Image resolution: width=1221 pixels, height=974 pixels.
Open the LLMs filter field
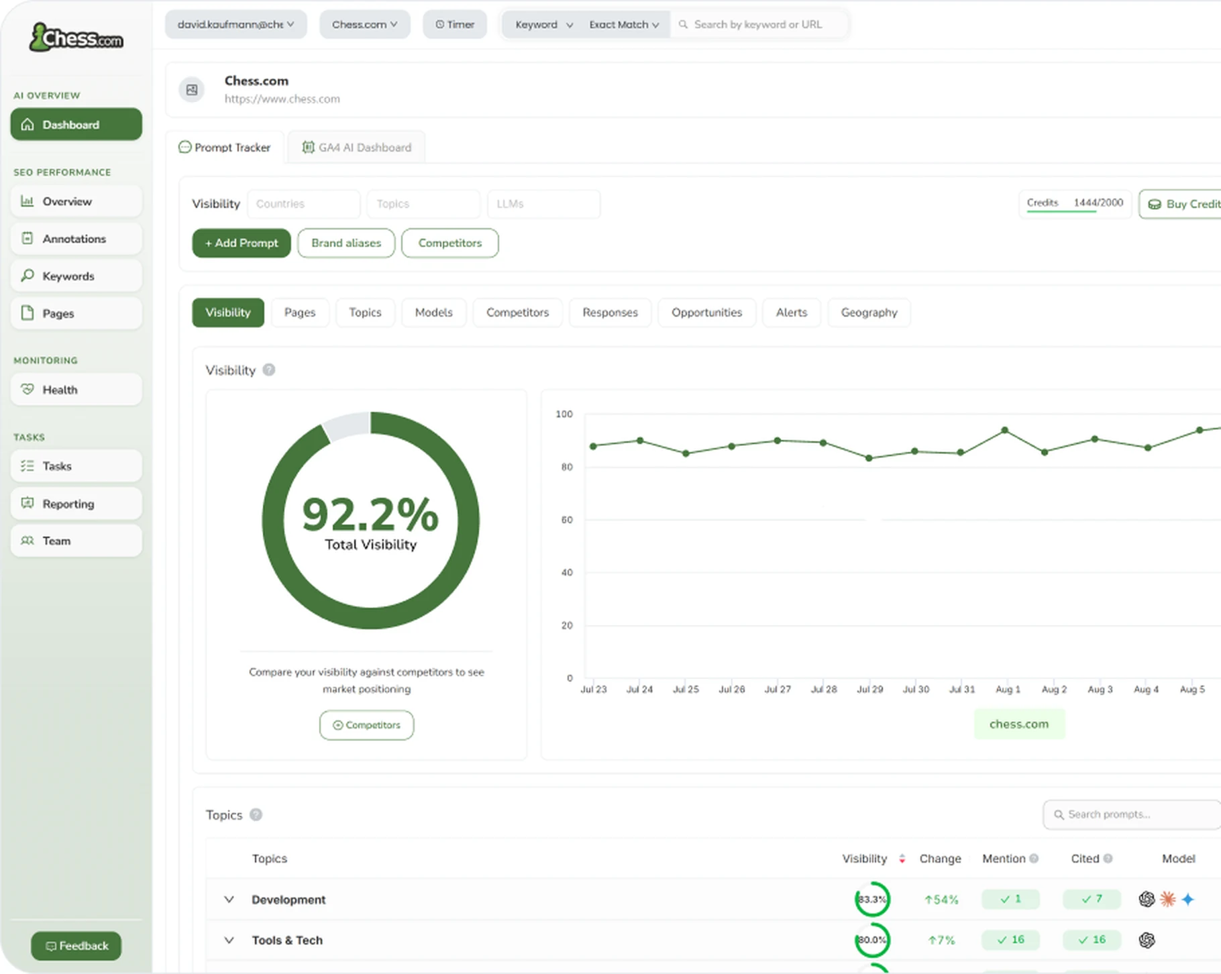[543, 204]
